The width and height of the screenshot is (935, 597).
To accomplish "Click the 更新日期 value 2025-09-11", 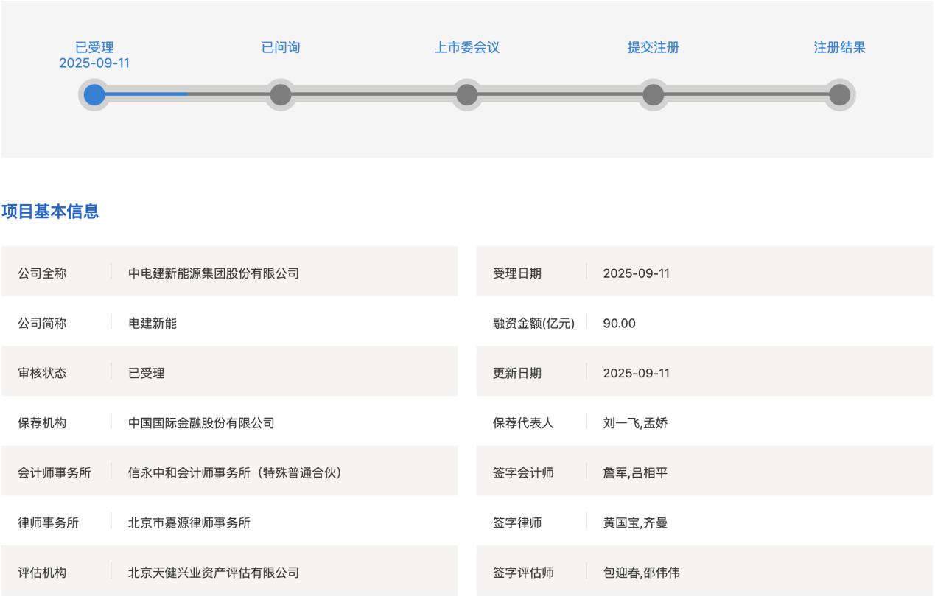I will coord(637,373).
